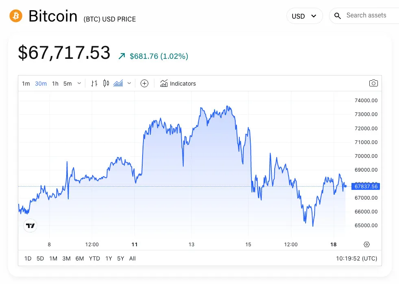
Task: Take a chart snapshot with camera icon
Action: (x=373, y=84)
